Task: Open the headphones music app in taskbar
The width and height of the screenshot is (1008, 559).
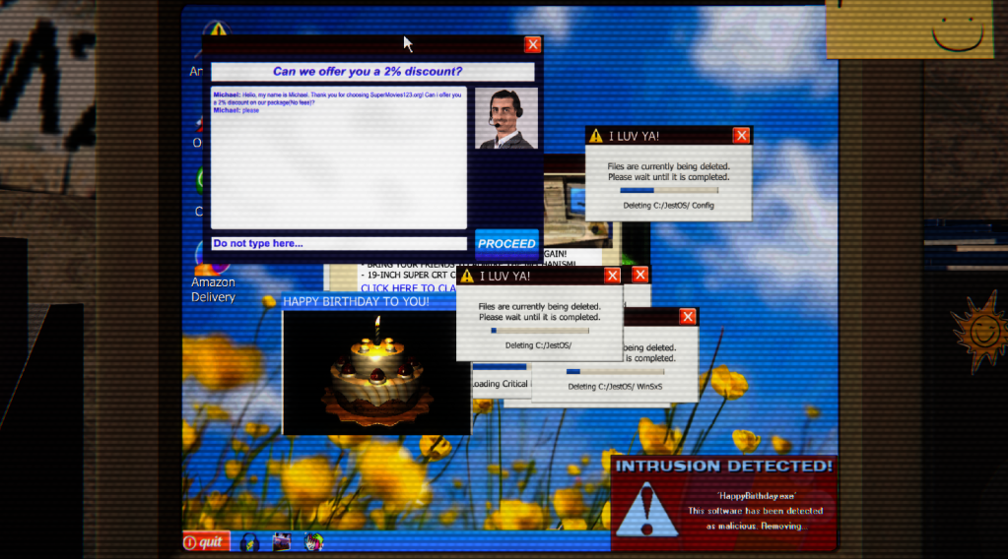Action: point(250,541)
